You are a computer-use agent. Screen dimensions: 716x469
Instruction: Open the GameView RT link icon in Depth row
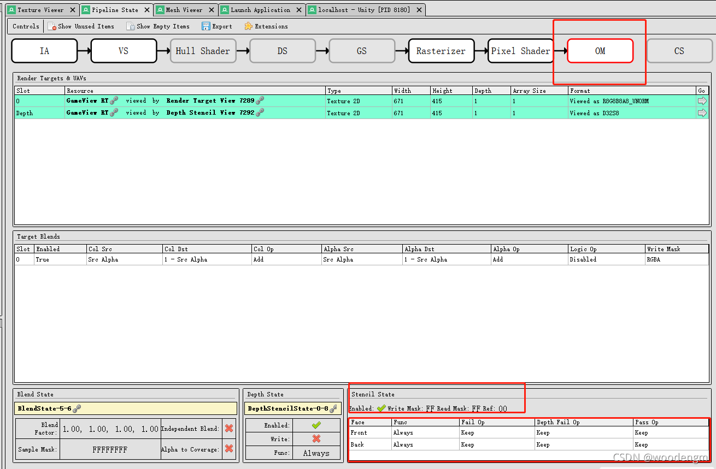[114, 112]
